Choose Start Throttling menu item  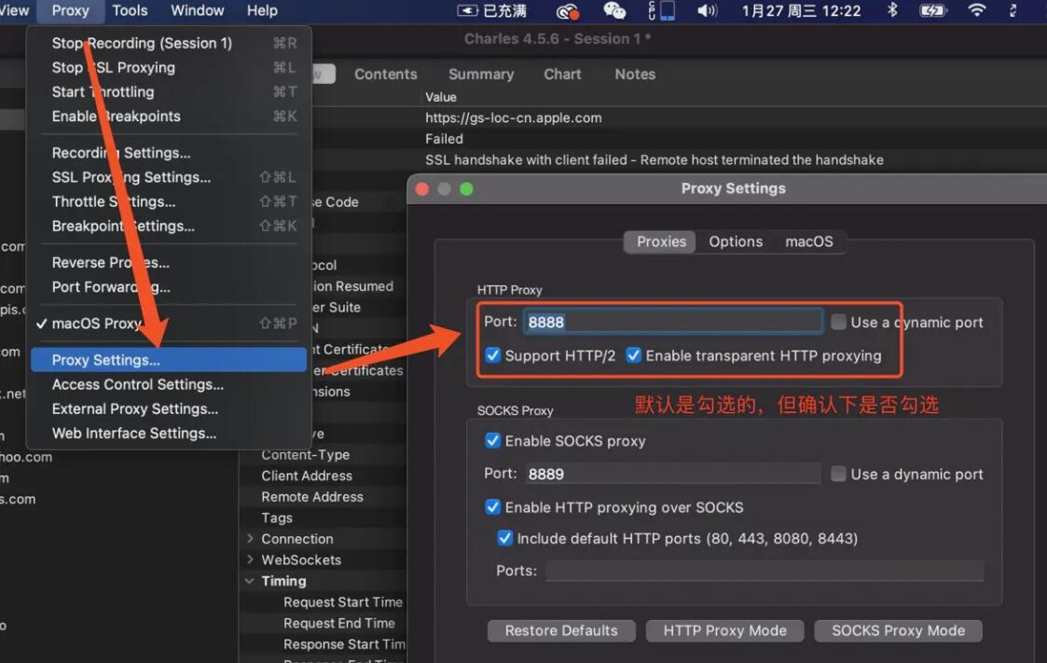168,91
